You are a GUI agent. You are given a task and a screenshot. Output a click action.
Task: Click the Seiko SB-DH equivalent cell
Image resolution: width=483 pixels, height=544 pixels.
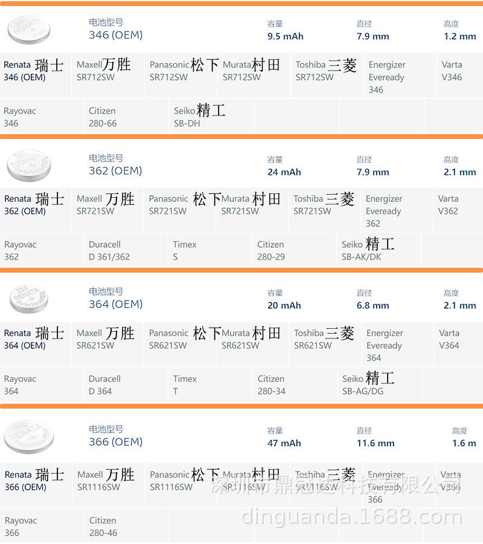pyautogui.click(x=211, y=116)
